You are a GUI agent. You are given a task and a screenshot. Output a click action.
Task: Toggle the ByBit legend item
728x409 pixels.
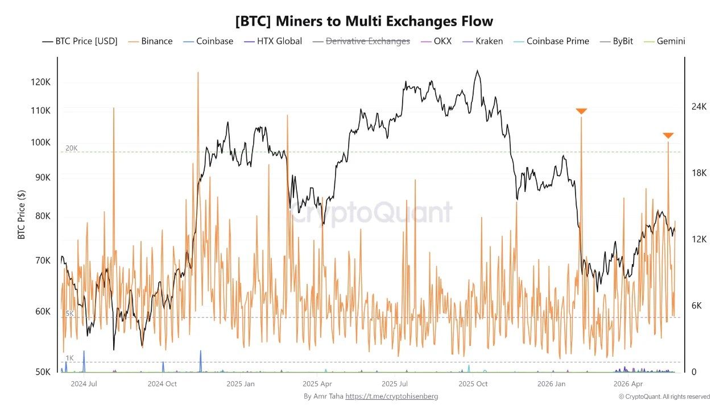click(619, 41)
